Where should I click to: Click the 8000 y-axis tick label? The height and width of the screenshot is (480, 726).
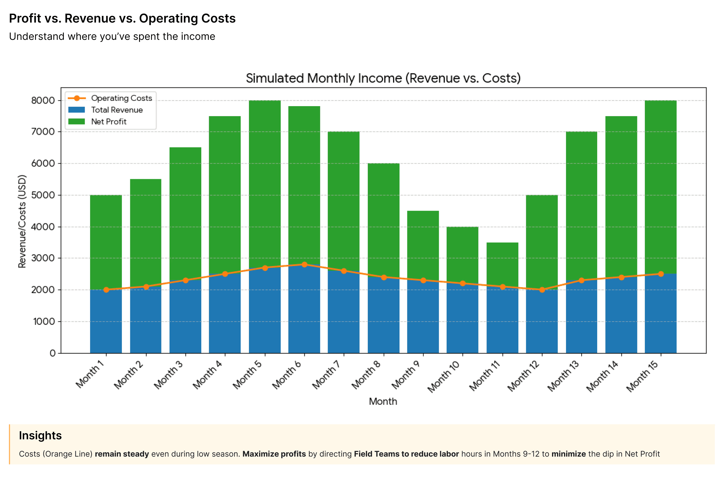coord(43,101)
